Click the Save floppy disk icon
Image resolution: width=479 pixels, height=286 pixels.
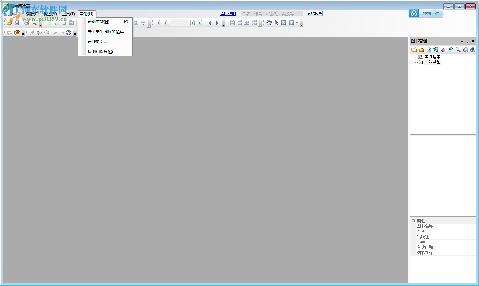[17, 23]
